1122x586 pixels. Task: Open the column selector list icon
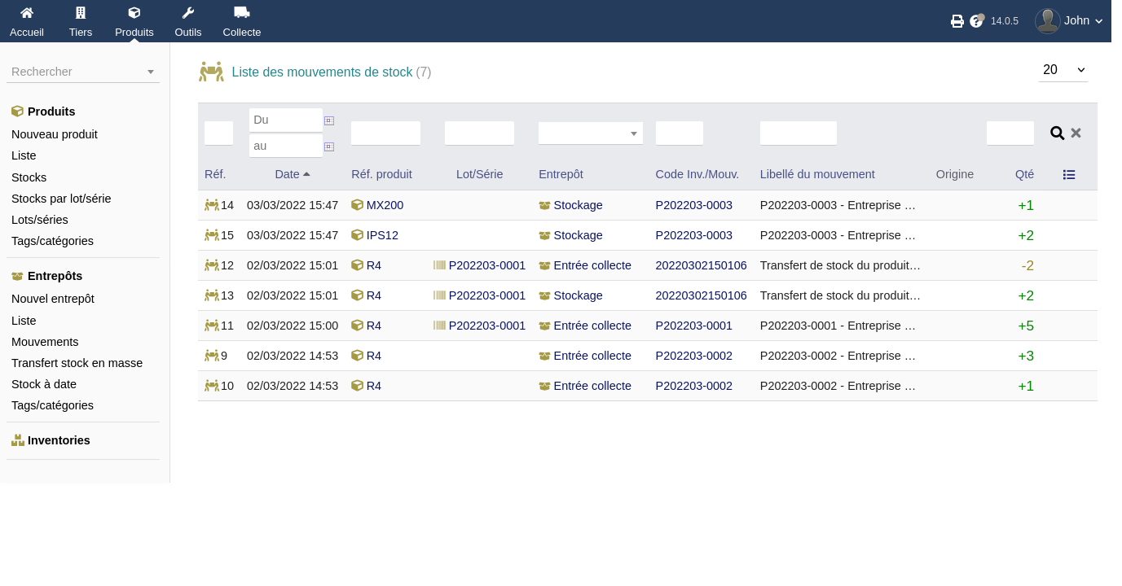[x=1069, y=174]
